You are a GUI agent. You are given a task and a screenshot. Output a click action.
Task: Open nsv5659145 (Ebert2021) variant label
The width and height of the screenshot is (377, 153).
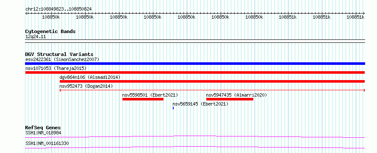200,104
